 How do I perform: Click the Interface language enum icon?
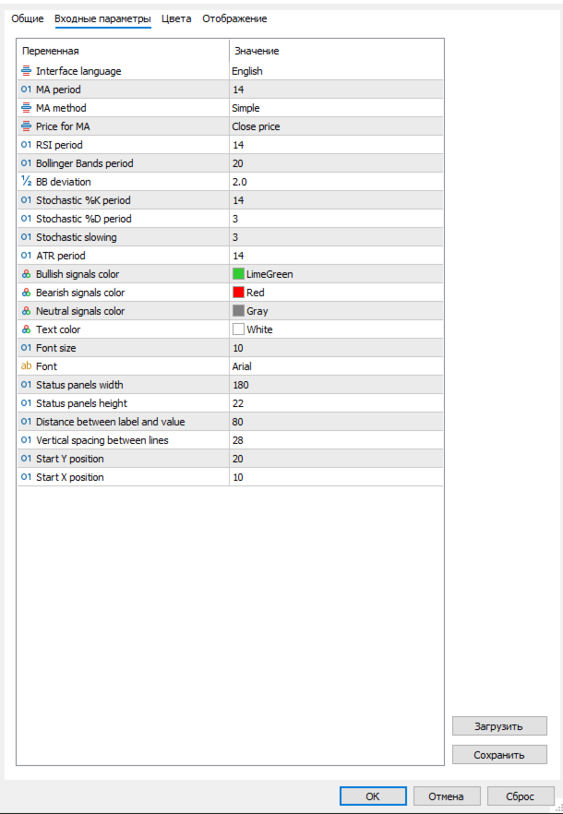tap(26, 71)
